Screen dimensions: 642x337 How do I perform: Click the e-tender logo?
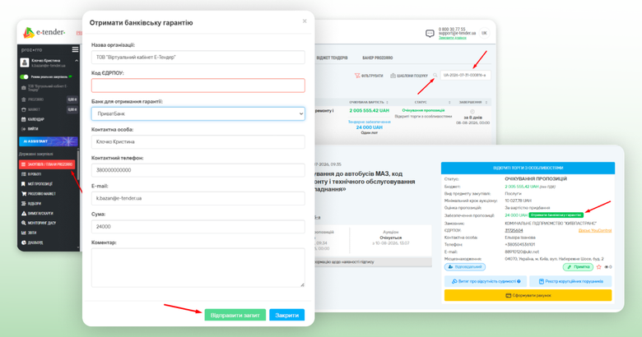point(44,32)
